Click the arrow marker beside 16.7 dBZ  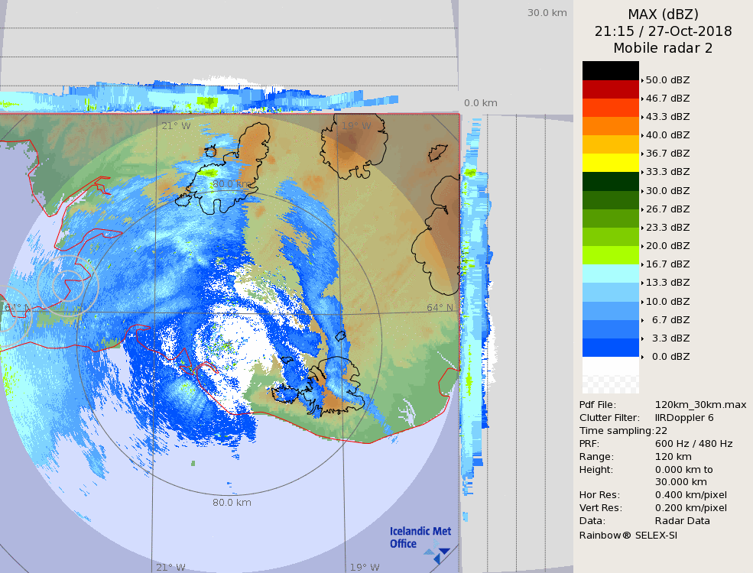(642, 264)
